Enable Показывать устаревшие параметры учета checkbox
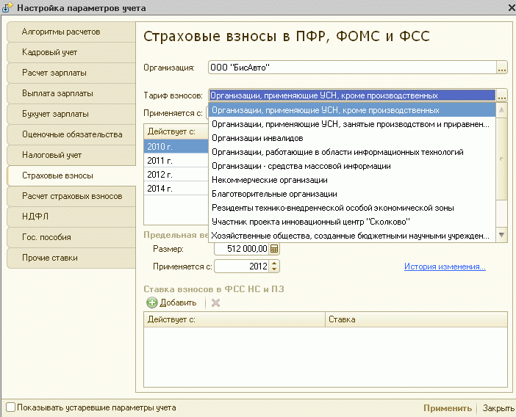The image size is (516, 417). [x=10, y=407]
